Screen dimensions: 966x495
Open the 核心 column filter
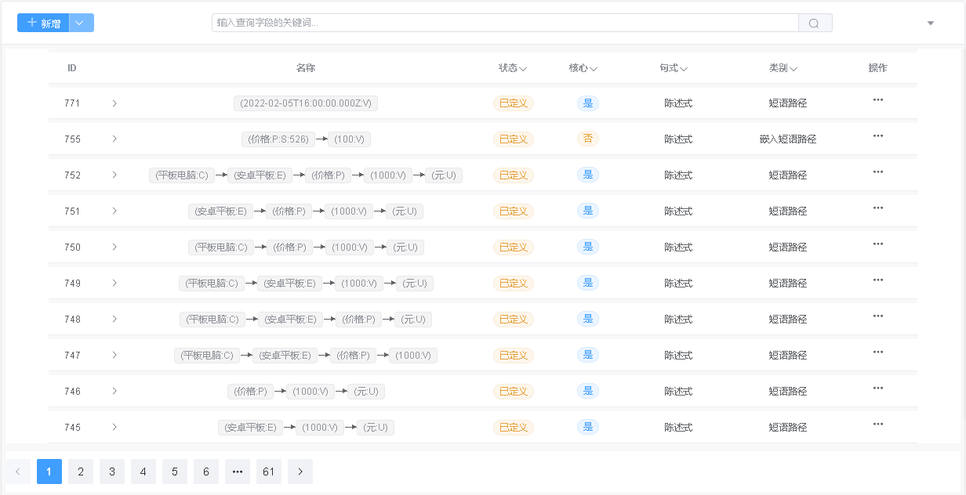(x=594, y=69)
